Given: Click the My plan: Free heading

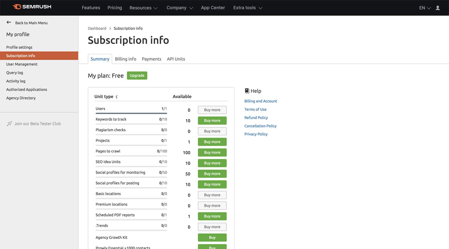Looking at the screenshot, I should pos(106,76).
